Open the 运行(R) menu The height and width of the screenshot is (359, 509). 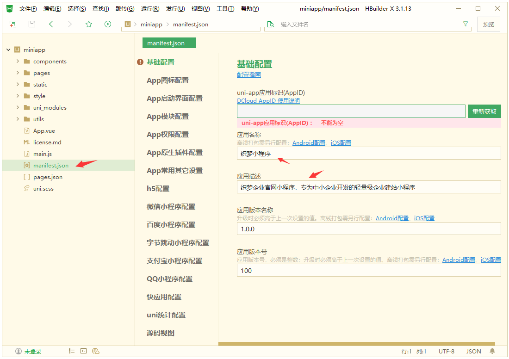pyautogui.click(x=150, y=9)
